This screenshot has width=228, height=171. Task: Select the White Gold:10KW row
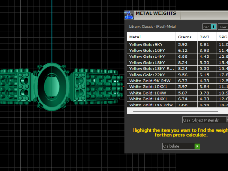[177, 93]
